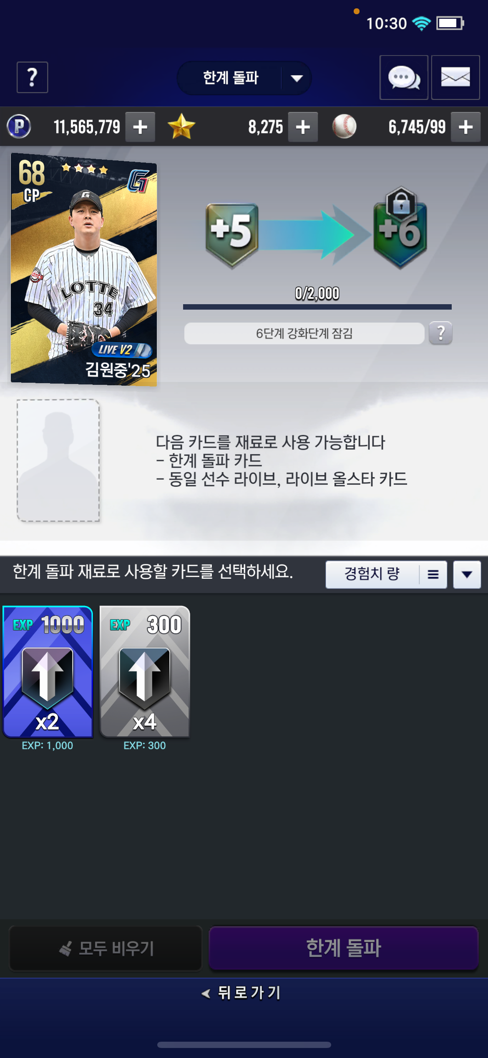Tap the empty material card slot
This screenshot has width=488, height=1058.
(58, 460)
